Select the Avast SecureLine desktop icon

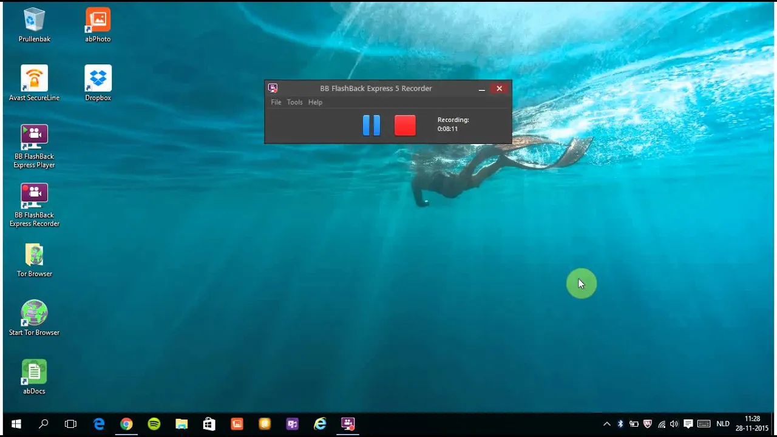34,83
